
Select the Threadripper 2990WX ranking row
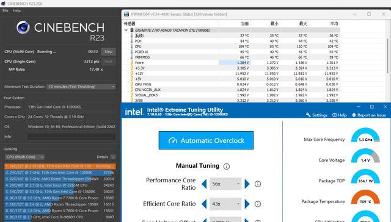click(x=60, y=179)
